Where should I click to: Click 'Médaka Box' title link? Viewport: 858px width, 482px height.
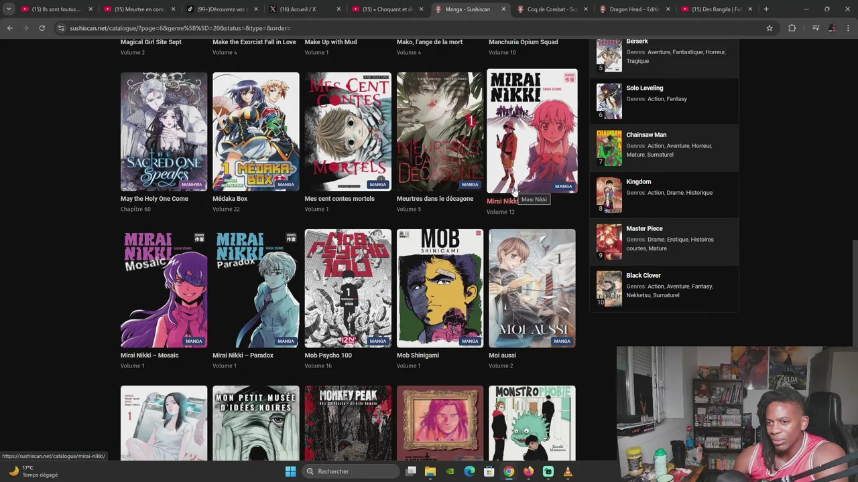[x=230, y=199]
